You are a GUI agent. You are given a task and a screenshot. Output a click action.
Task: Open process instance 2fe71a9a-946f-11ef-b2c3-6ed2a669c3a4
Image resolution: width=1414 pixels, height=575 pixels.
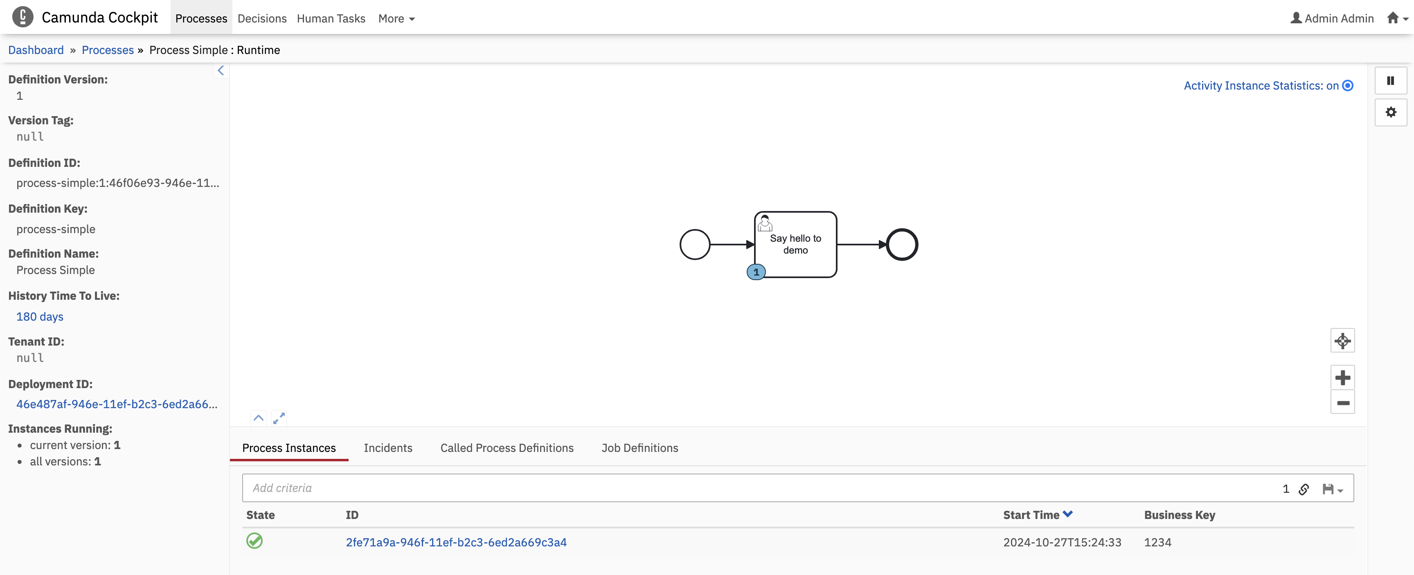point(456,542)
